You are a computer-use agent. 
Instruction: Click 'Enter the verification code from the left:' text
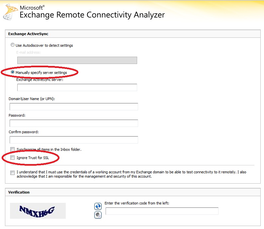pyautogui.click(x=137, y=203)
